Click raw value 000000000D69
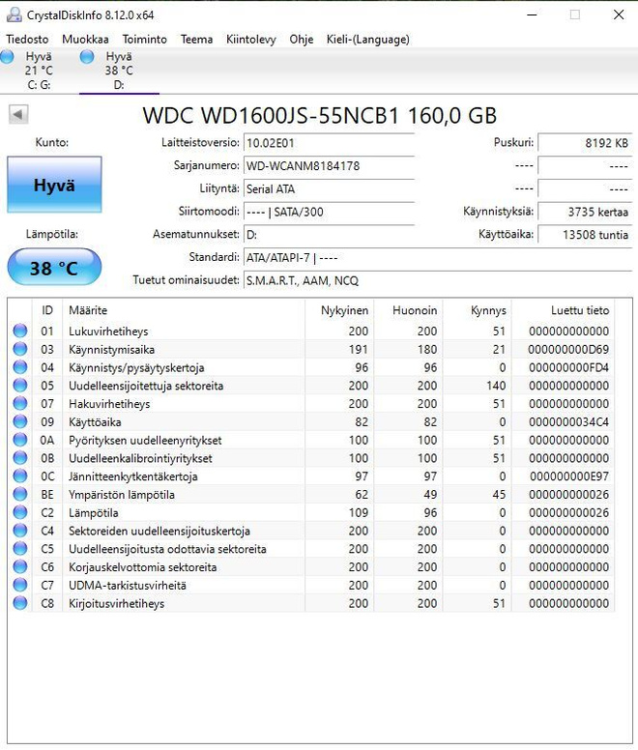This screenshot has width=638, height=750. click(x=568, y=350)
